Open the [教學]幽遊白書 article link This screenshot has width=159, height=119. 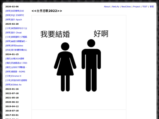[16, 41]
